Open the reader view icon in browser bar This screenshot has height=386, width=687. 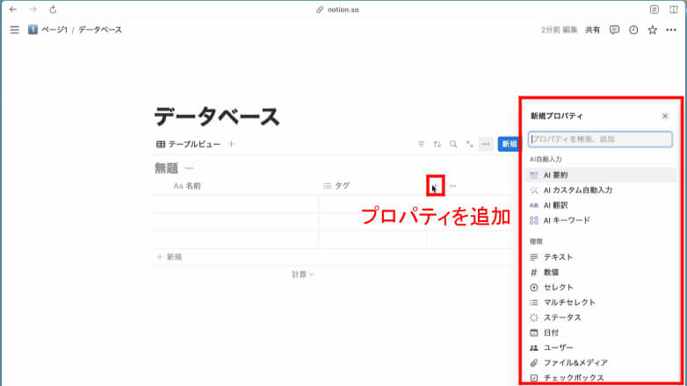(654, 10)
